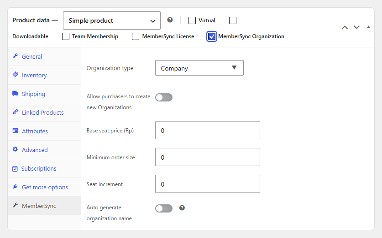Click the Minimum order size input field

click(x=208, y=157)
